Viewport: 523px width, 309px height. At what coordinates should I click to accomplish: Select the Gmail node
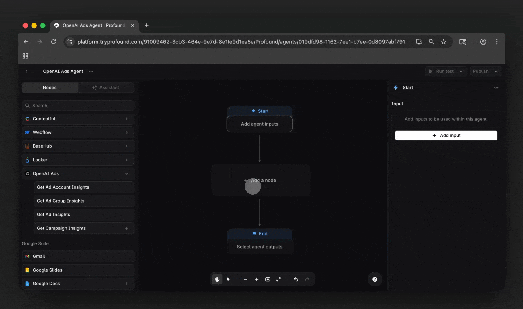pos(78,256)
